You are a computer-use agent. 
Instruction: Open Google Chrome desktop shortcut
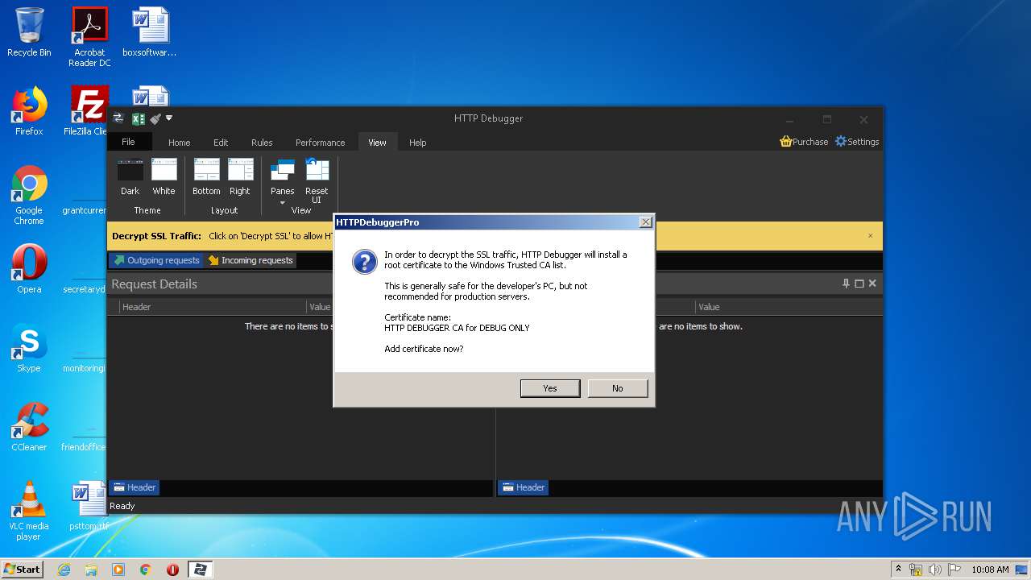[x=29, y=195]
